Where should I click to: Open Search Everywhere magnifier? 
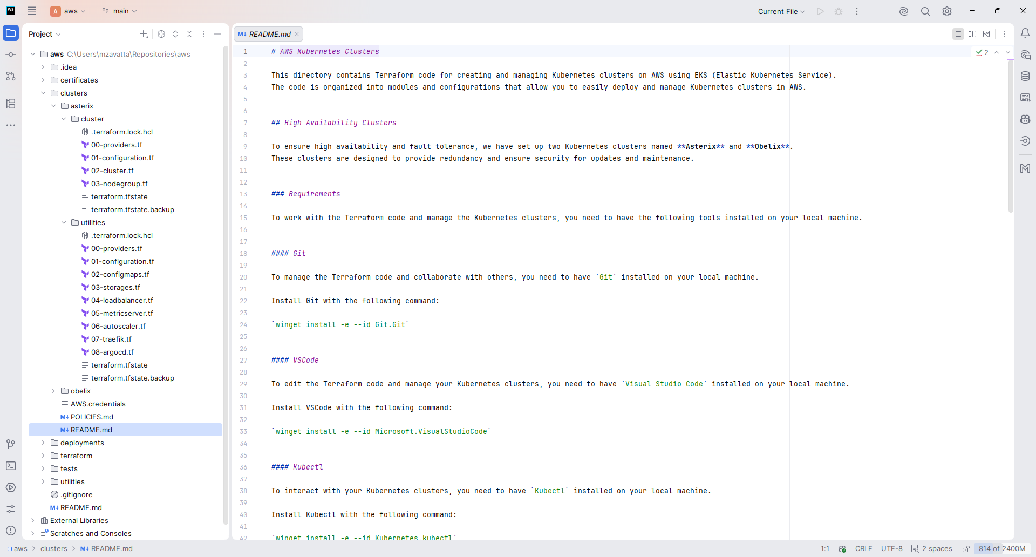(925, 11)
